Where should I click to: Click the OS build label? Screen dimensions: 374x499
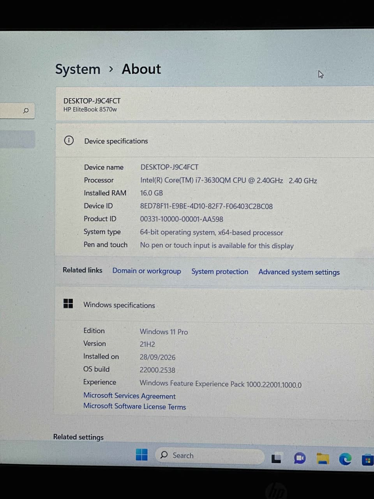pyautogui.click(x=96, y=369)
